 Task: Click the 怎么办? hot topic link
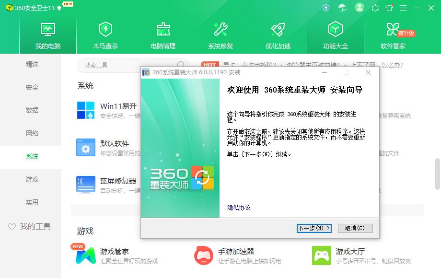[392, 65]
